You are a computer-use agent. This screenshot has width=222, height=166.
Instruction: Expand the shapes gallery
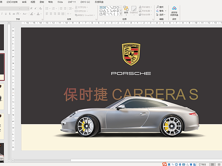coord(121,14)
